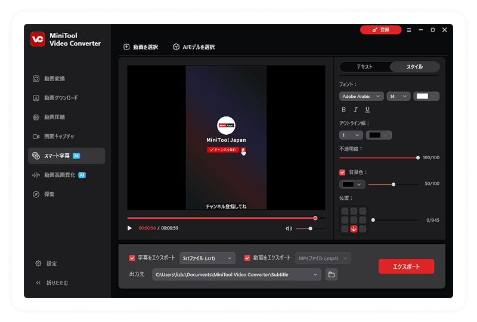Open 探索 in the sidebar

click(x=44, y=194)
